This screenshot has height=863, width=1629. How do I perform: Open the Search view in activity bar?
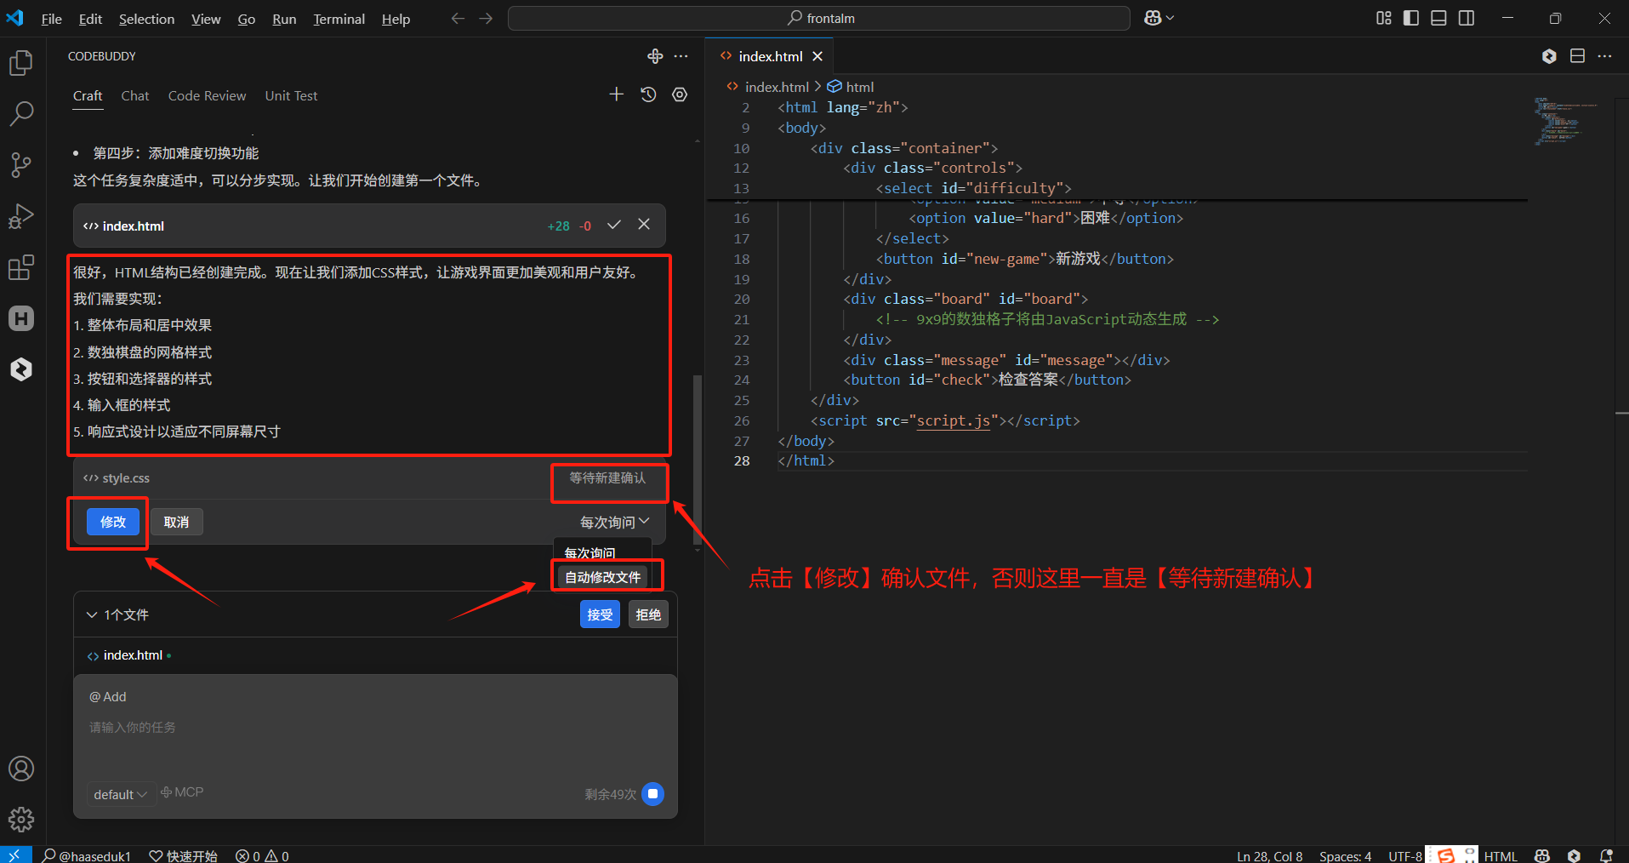21,113
